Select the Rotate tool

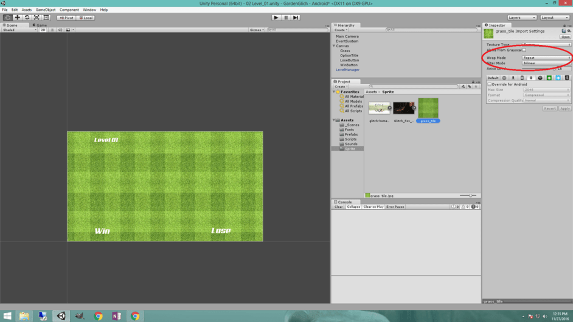click(x=27, y=18)
